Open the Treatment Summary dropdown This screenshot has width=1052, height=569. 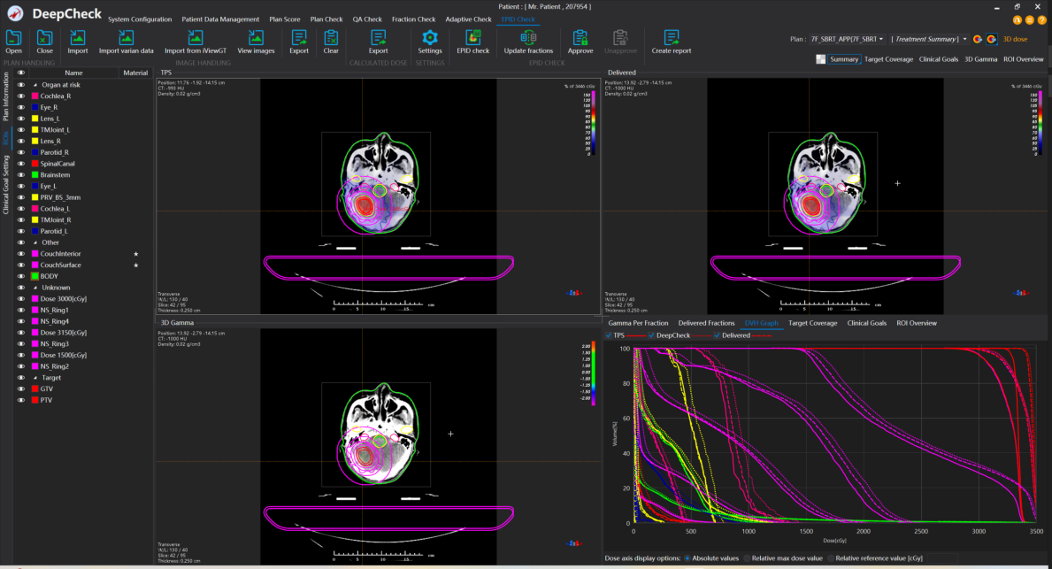point(929,39)
